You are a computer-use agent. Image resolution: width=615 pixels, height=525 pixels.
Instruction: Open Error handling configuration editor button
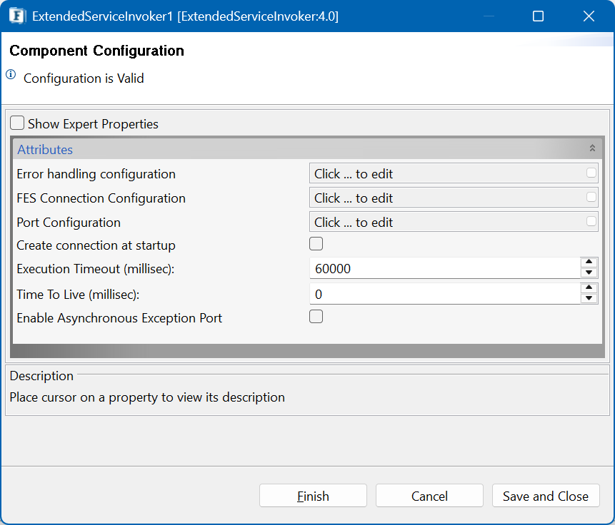tap(591, 173)
